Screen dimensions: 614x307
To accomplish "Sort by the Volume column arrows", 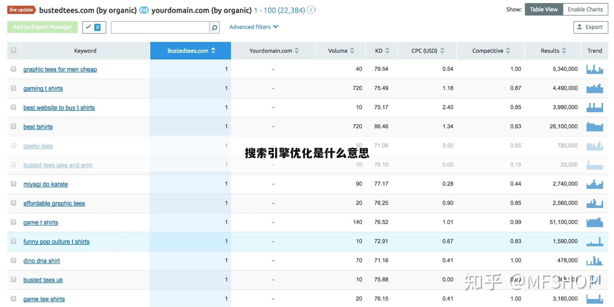I will (x=352, y=51).
